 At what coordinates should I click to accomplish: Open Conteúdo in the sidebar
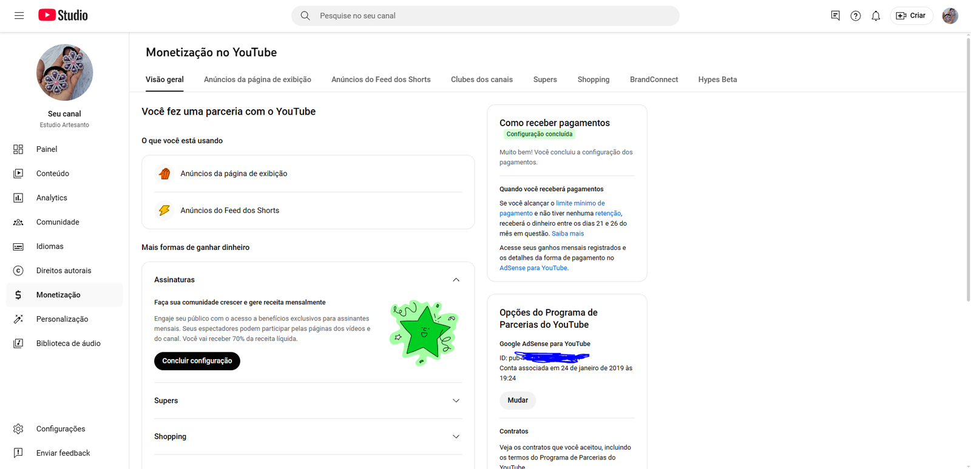click(64, 174)
